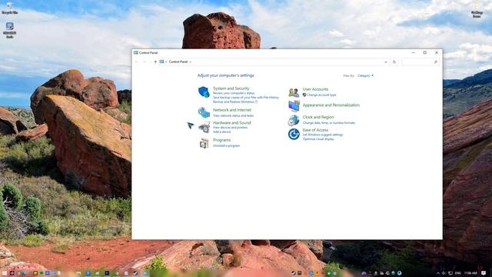Click the Control Panel icon in address bar
Screen dimensions: 492x277
click(161, 62)
